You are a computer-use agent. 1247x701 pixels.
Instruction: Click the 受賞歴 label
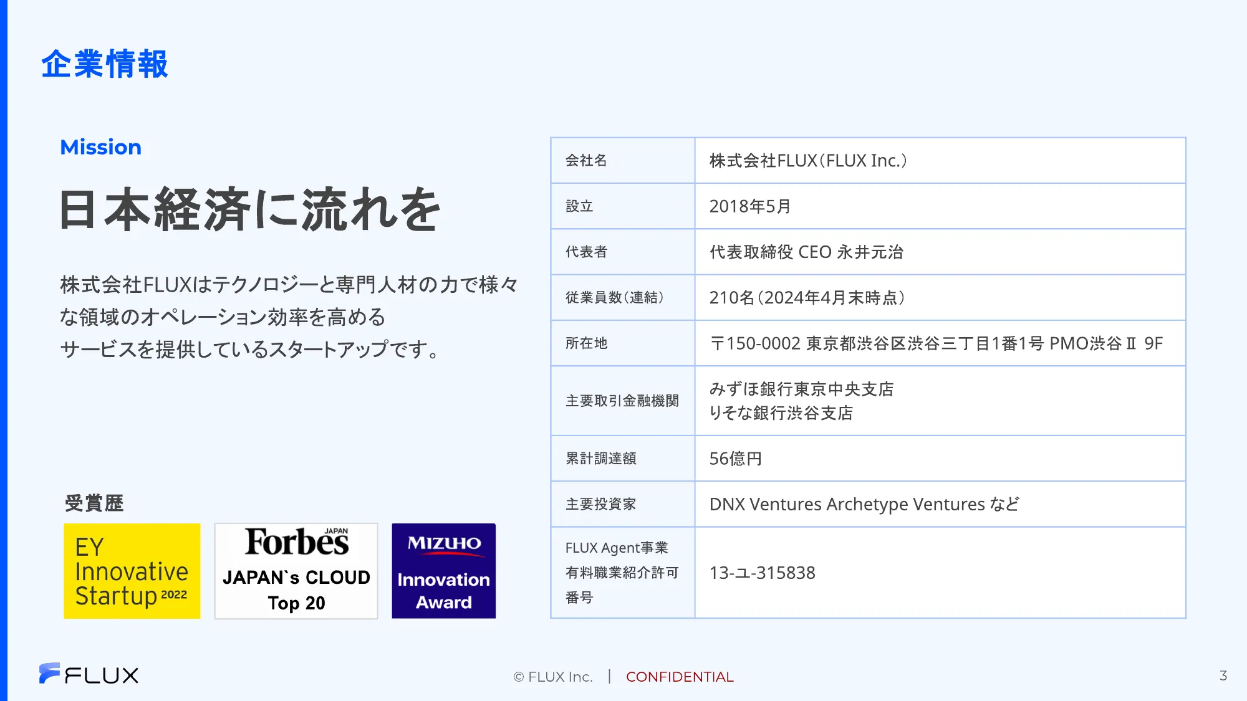point(94,503)
